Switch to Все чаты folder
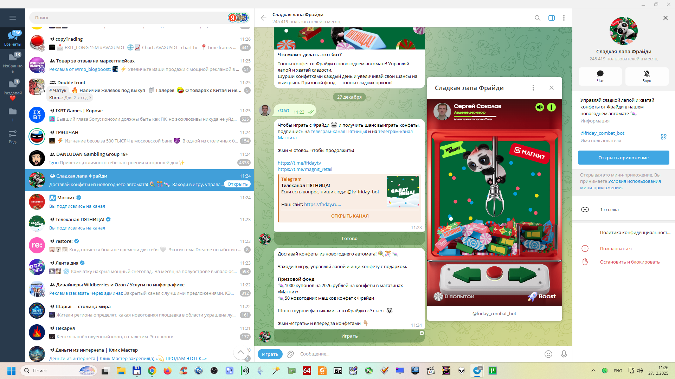The height and width of the screenshot is (379, 675). [x=13, y=38]
